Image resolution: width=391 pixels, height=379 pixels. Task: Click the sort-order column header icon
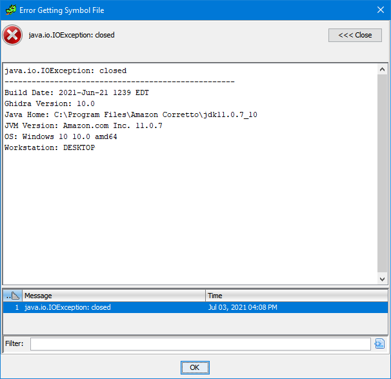coord(13,296)
